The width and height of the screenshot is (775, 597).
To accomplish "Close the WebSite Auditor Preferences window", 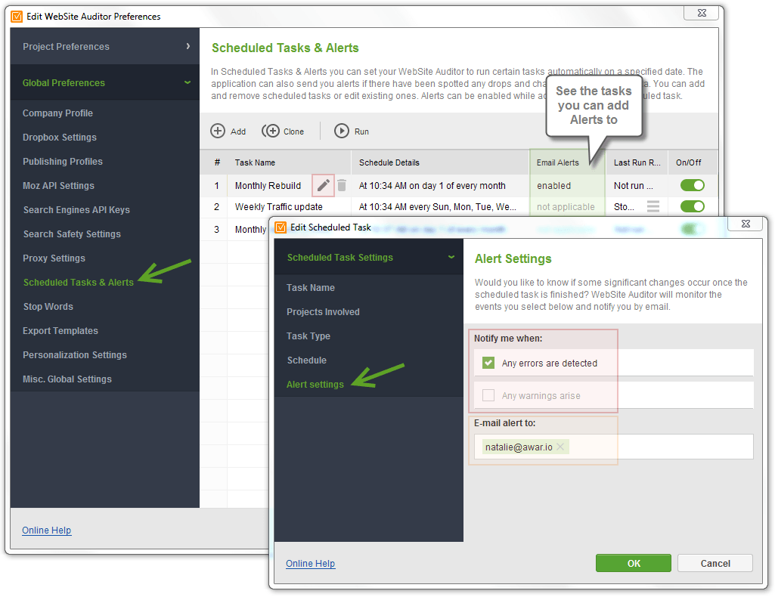I will coord(702,13).
